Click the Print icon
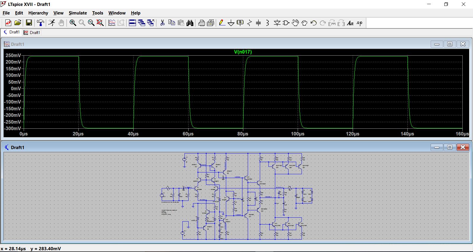Viewport: 473px width, 252px height. (211, 23)
